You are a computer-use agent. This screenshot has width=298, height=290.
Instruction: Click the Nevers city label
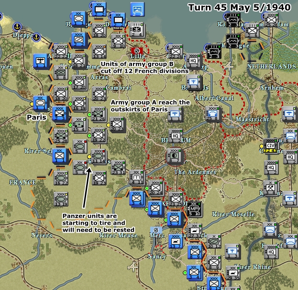[42, 235]
